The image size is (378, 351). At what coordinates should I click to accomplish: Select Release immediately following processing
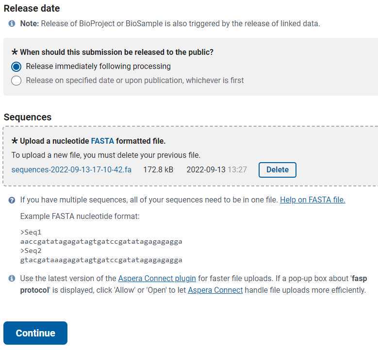point(16,67)
